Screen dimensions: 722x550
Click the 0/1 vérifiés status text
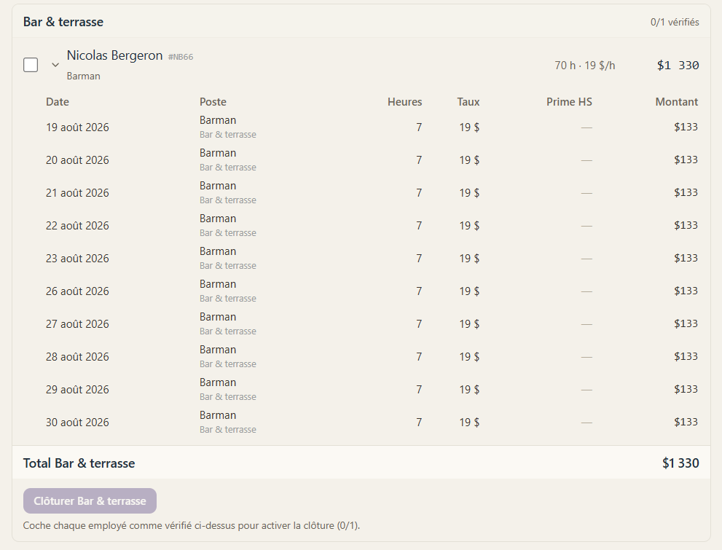tap(675, 22)
